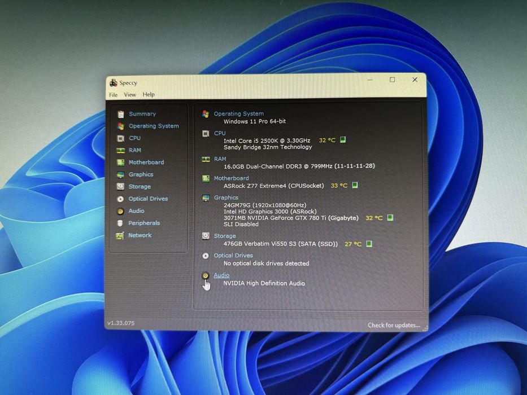
Task: Click the Optical Drives heading in summary
Action: tap(233, 255)
